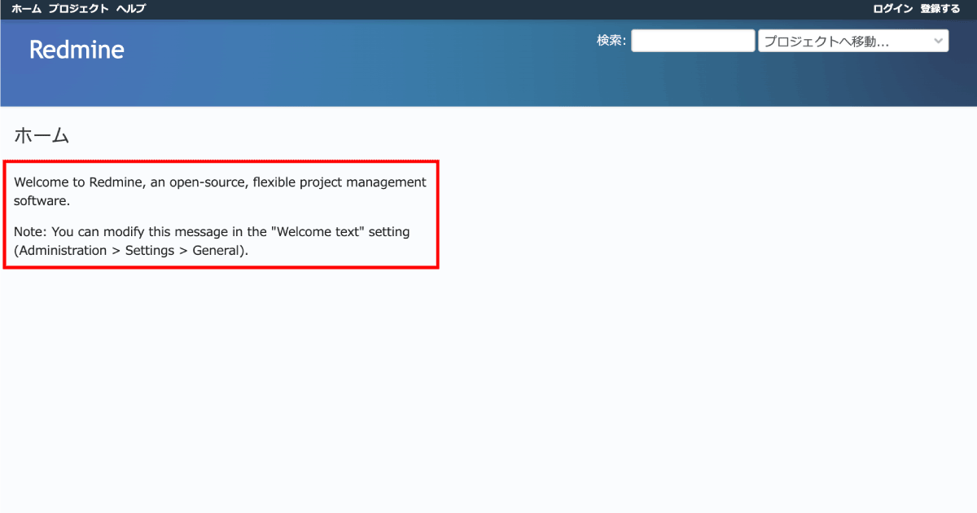
Task: Open the ヘルプ menu item
Action: (130, 9)
